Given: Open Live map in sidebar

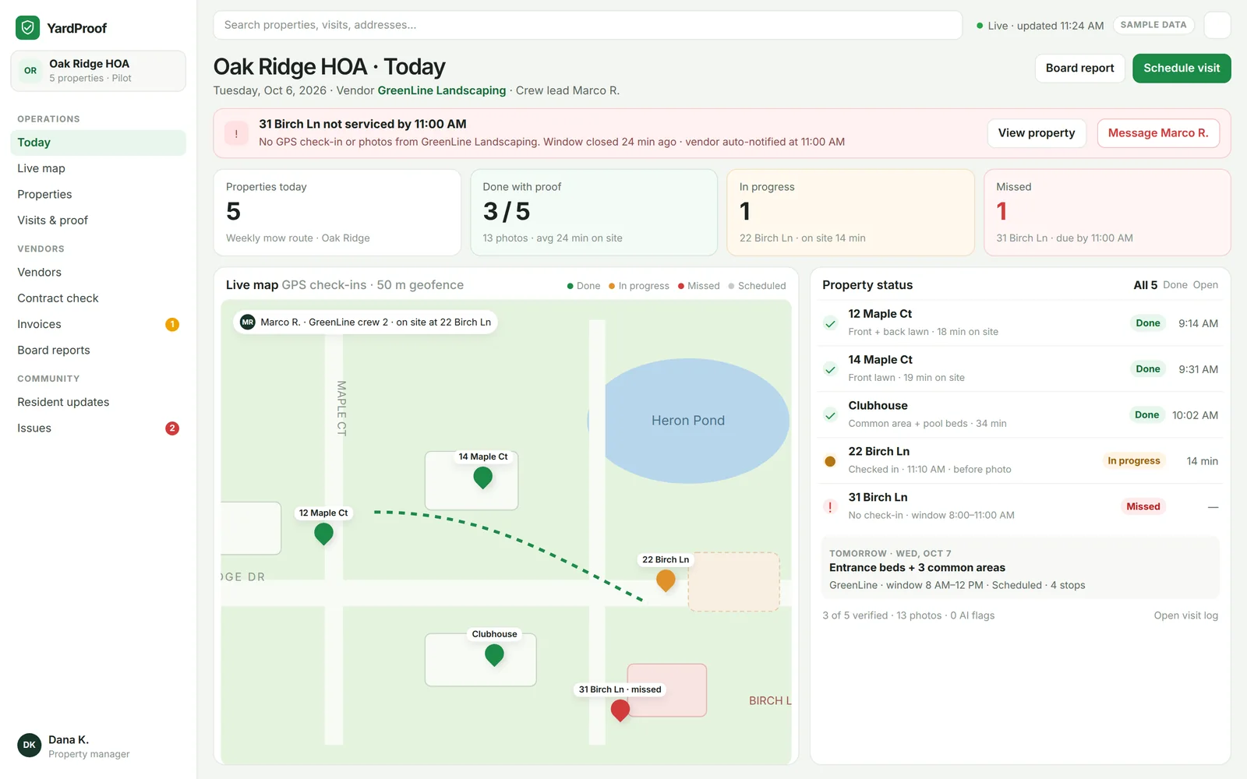Looking at the screenshot, I should pos(98,168).
